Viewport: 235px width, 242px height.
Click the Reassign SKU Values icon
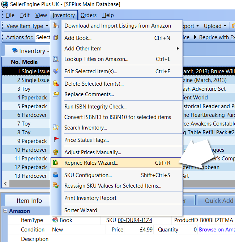tap(56, 185)
